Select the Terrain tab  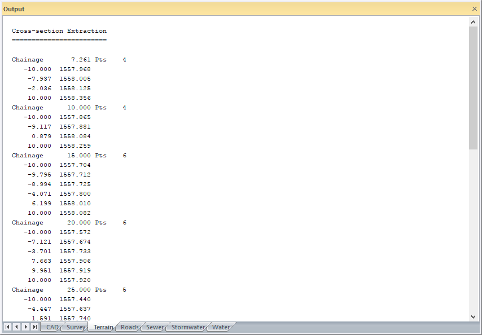(x=103, y=327)
